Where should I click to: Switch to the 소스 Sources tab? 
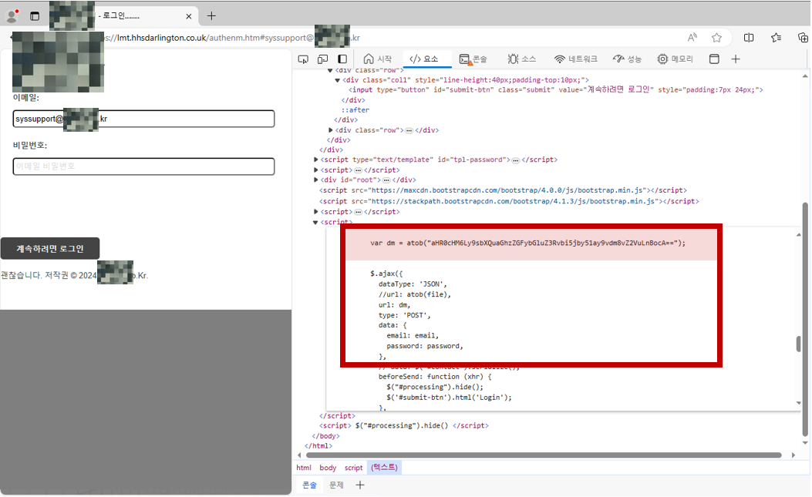pyautogui.click(x=522, y=59)
